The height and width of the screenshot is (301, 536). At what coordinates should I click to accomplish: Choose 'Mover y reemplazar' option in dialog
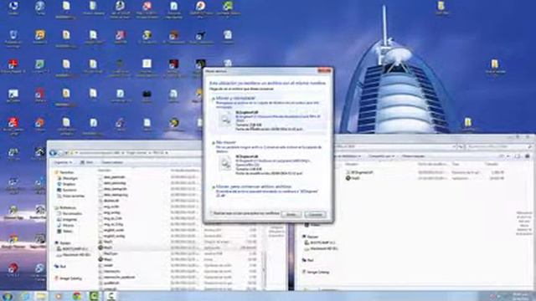[x=268, y=115]
